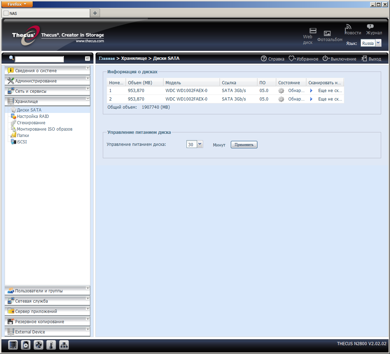Open the Journal speech-bubble icon
Screen dimensions: 390x354
click(370, 26)
